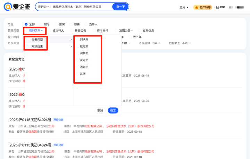Select the 案号 range radio button
Viewport: 250px width, 159px height.
[x=41, y=24]
